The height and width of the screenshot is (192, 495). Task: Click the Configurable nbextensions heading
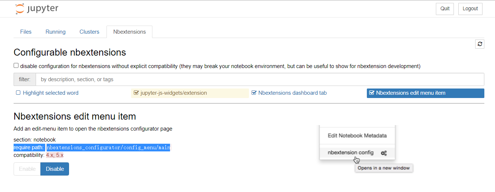(x=70, y=52)
